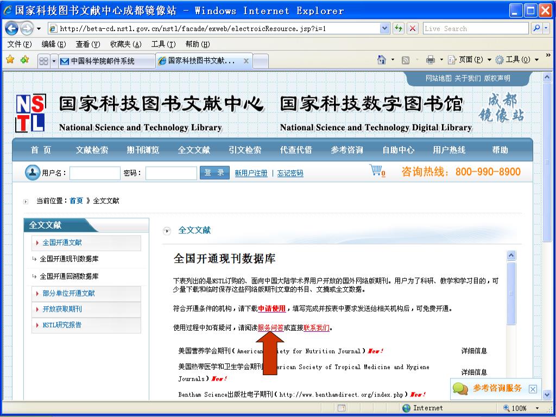Open the 工具(T) menu

pos(163,44)
